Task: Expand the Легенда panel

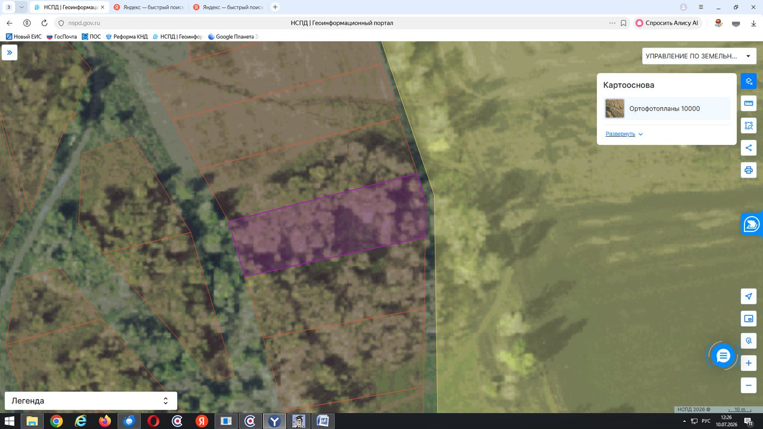Action: 90,401
